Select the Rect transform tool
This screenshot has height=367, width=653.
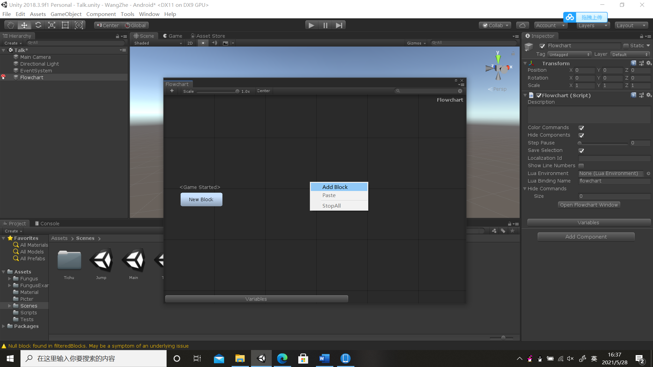point(65,25)
